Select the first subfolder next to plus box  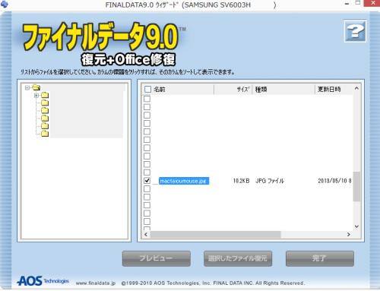click(x=45, y=95)
